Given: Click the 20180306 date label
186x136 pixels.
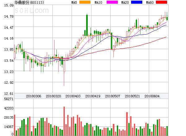Looking at the screenshot, I should point(33,96).
